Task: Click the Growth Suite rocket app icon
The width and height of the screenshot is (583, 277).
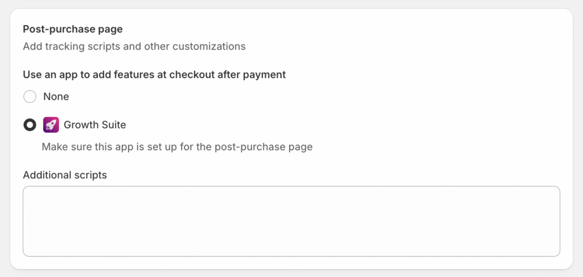Action: 51,125
